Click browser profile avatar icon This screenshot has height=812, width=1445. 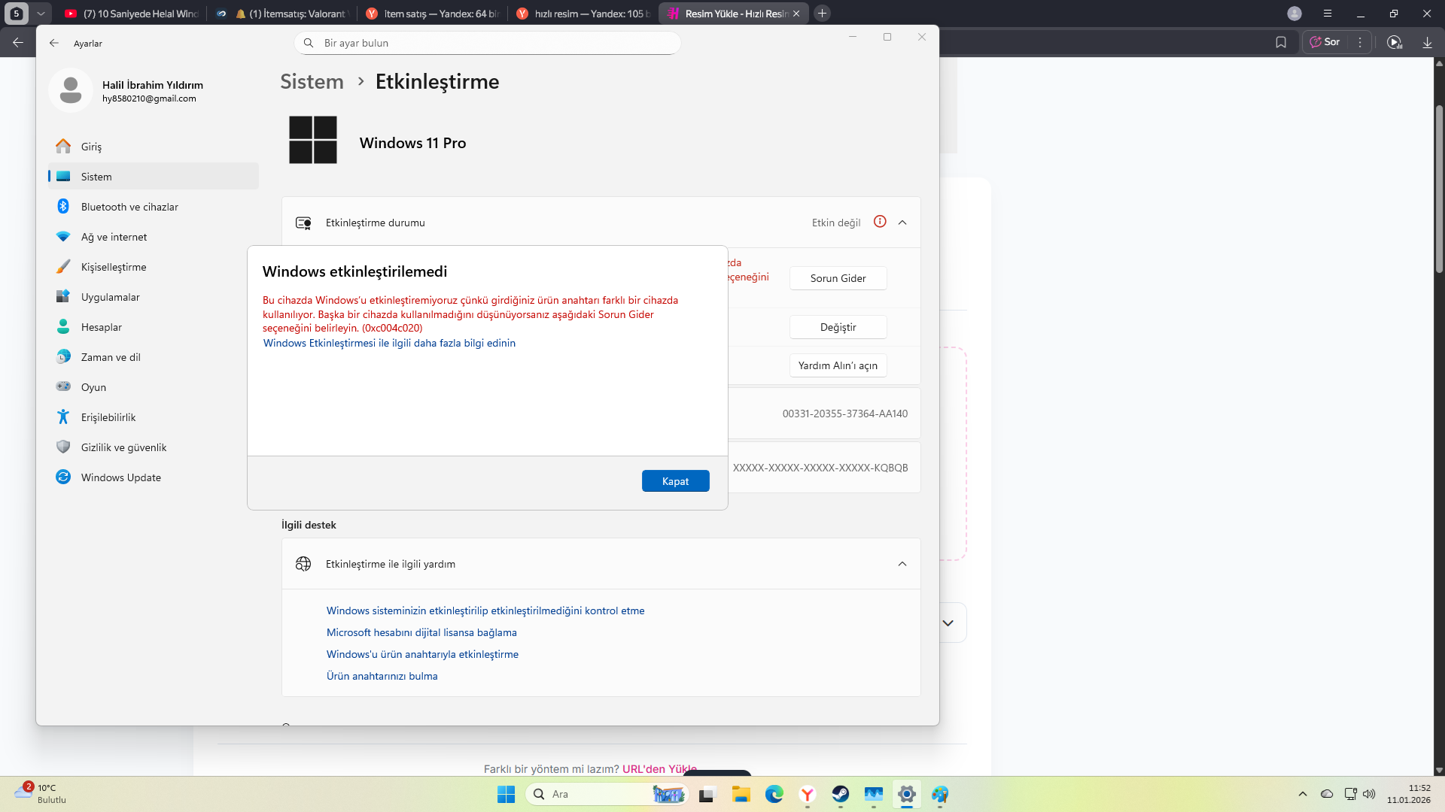(1294, 14)
